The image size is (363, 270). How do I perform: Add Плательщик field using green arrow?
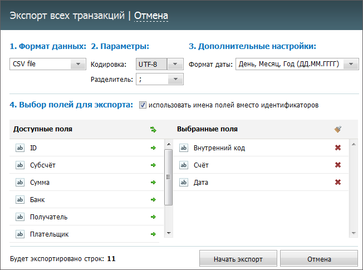[153, 234]
